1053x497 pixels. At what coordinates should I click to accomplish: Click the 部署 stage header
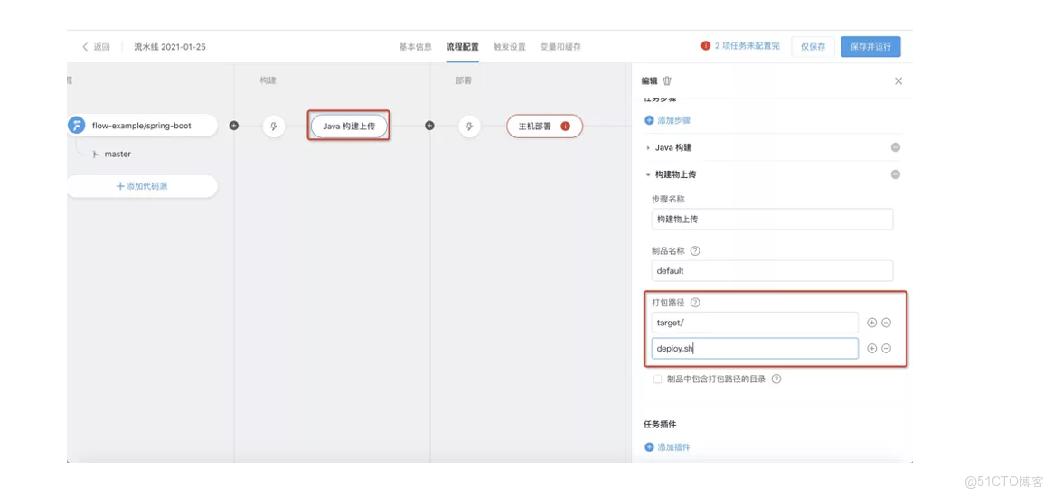pyautogui.click(x=464, y=80)
